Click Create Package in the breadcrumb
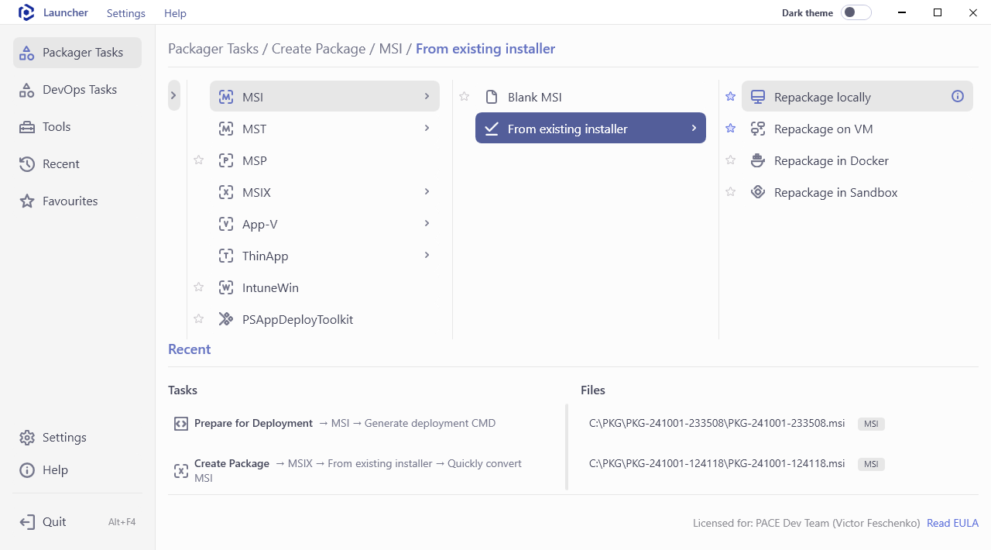991x550 pixels. (x=318, y=49)
